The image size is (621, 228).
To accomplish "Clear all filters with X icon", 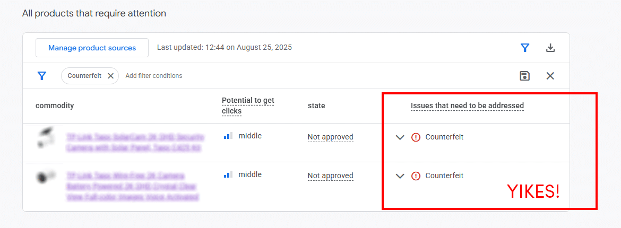I will coord(550,76).
